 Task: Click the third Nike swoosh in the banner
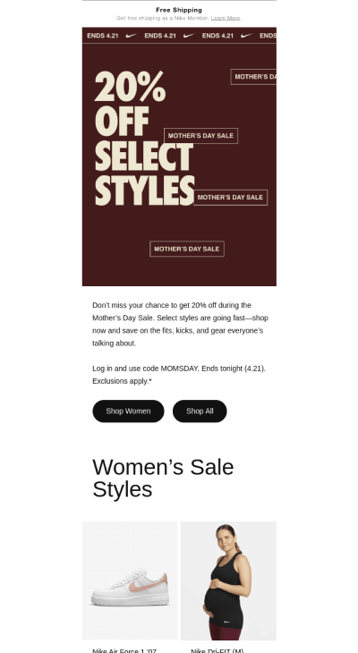(246, 36)
